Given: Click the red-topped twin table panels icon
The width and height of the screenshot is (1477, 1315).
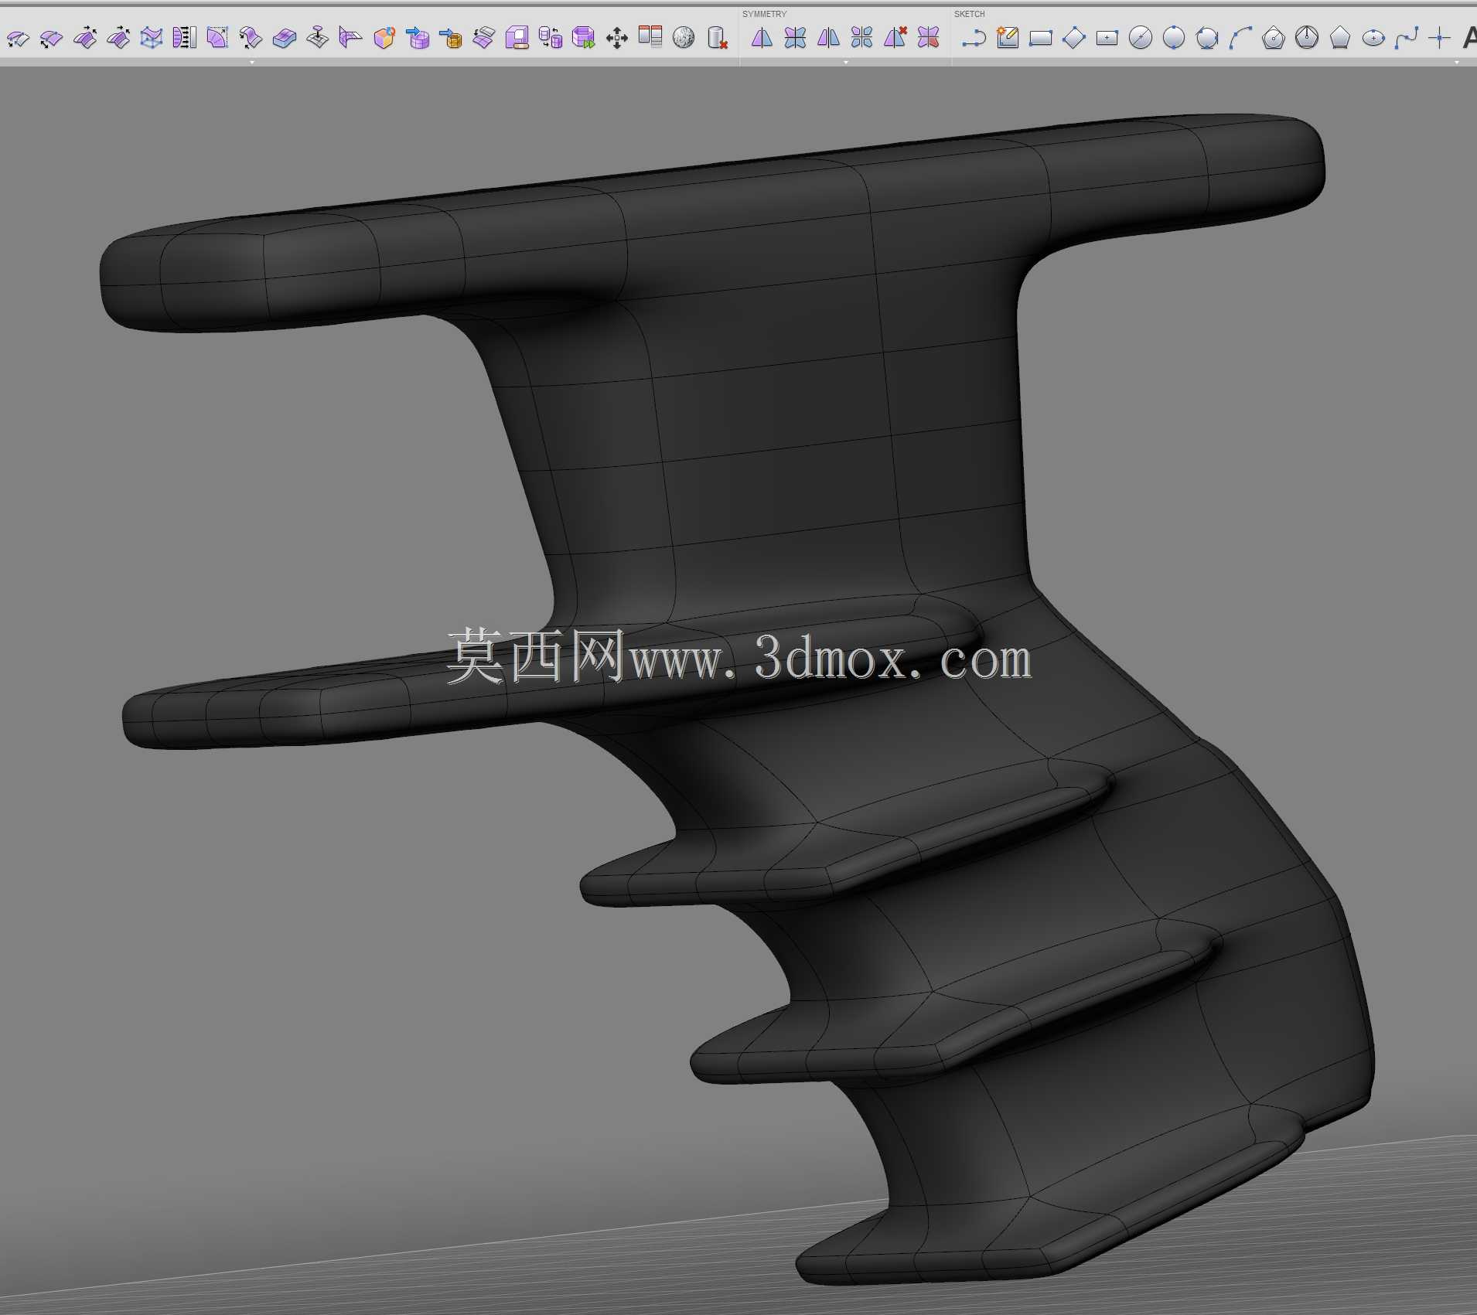Looking at the screenshot, I should [650, 36].
